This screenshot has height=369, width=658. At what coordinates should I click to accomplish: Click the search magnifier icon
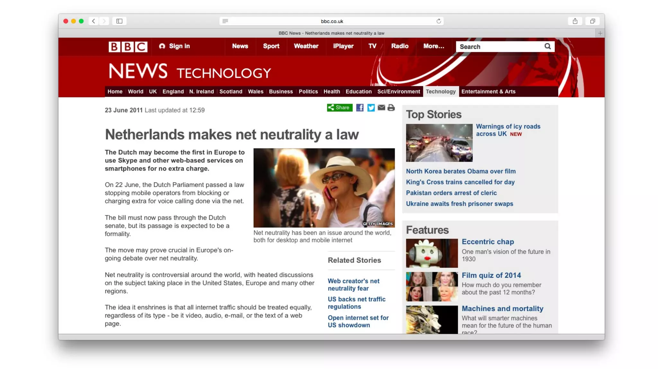[x=547, y=47]
